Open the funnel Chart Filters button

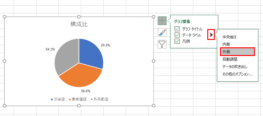162,44
